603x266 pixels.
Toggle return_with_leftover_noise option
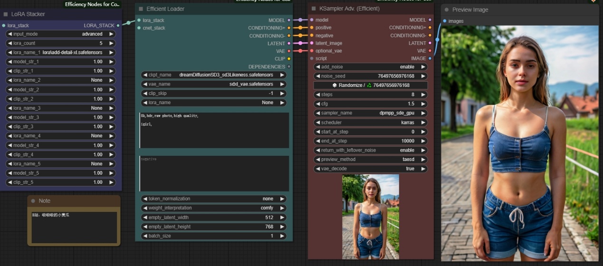tap(370, 150)
